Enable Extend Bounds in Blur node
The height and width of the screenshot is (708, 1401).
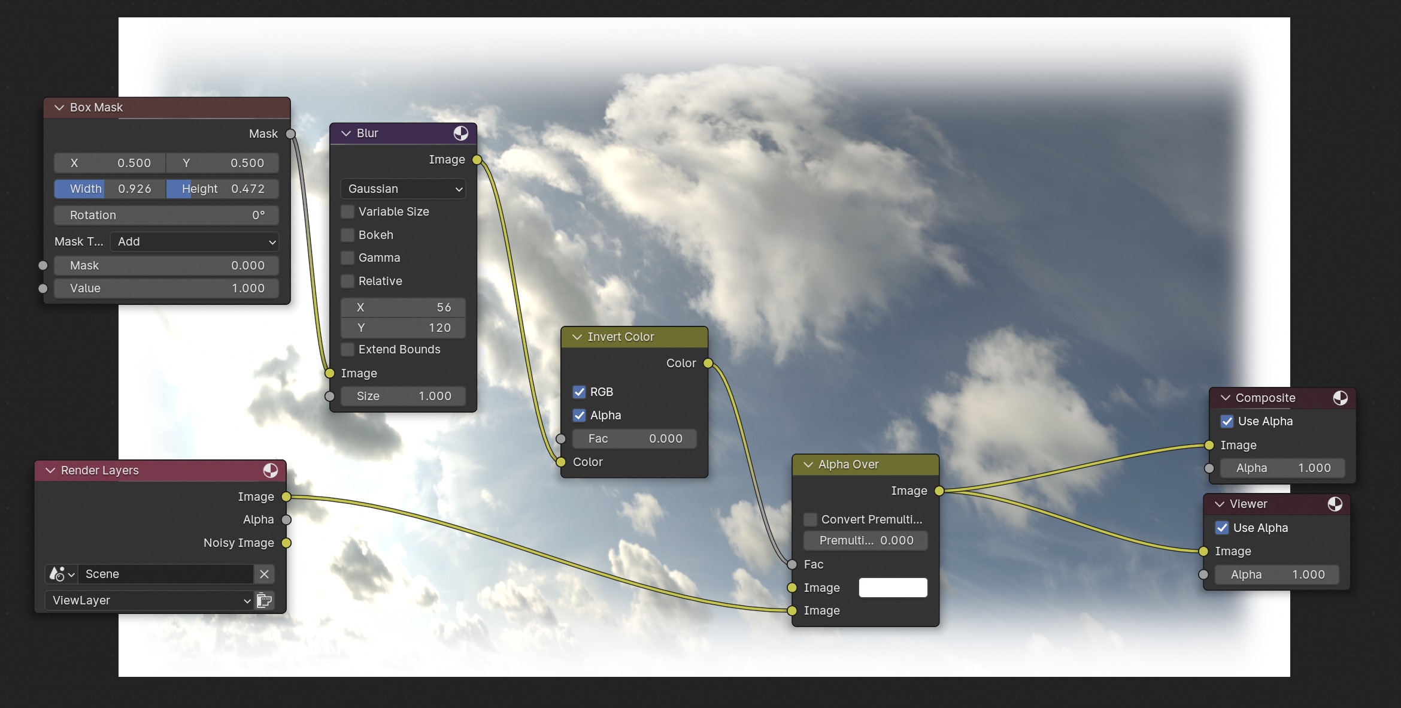347,349
